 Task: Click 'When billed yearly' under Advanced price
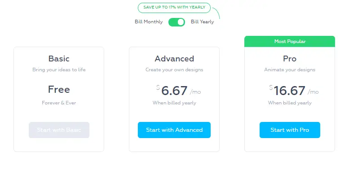(174, 103)
